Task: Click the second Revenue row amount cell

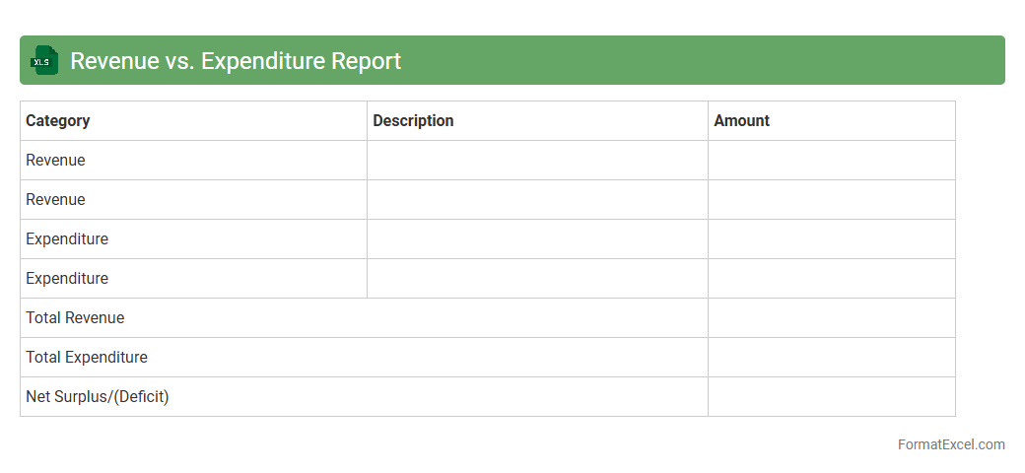Action: pos(831,199)
